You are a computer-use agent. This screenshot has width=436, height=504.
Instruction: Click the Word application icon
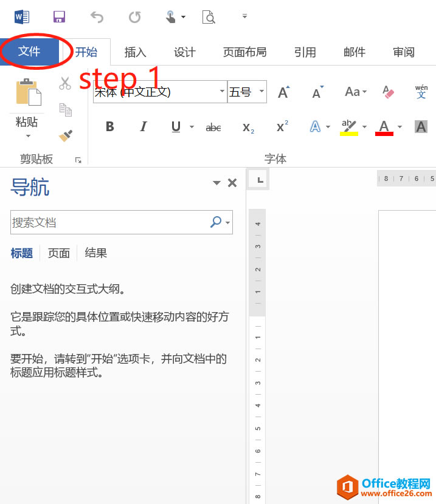[22, 17]
